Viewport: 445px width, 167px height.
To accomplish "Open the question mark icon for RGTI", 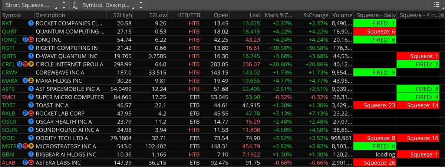I will click(31, 48).
